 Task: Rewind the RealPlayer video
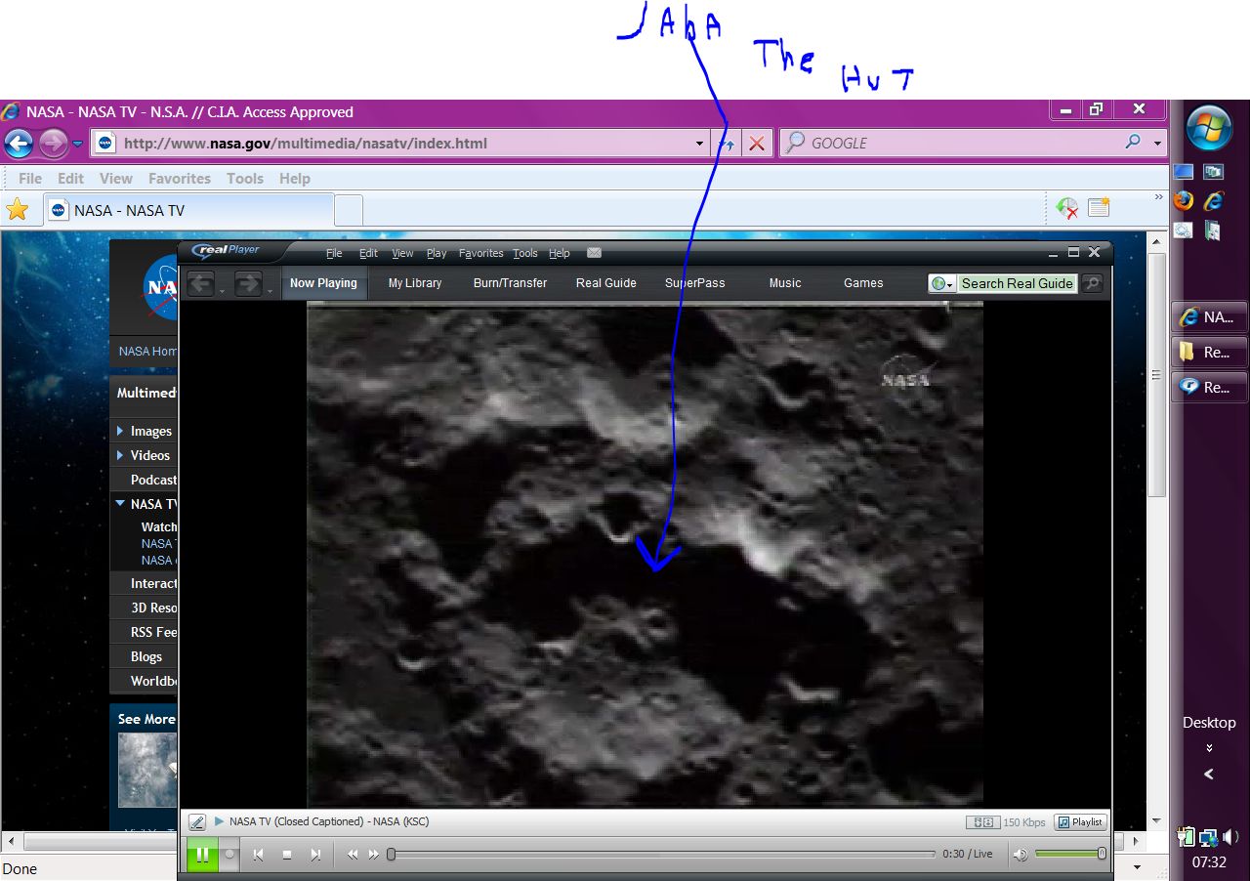coord(353,854)
